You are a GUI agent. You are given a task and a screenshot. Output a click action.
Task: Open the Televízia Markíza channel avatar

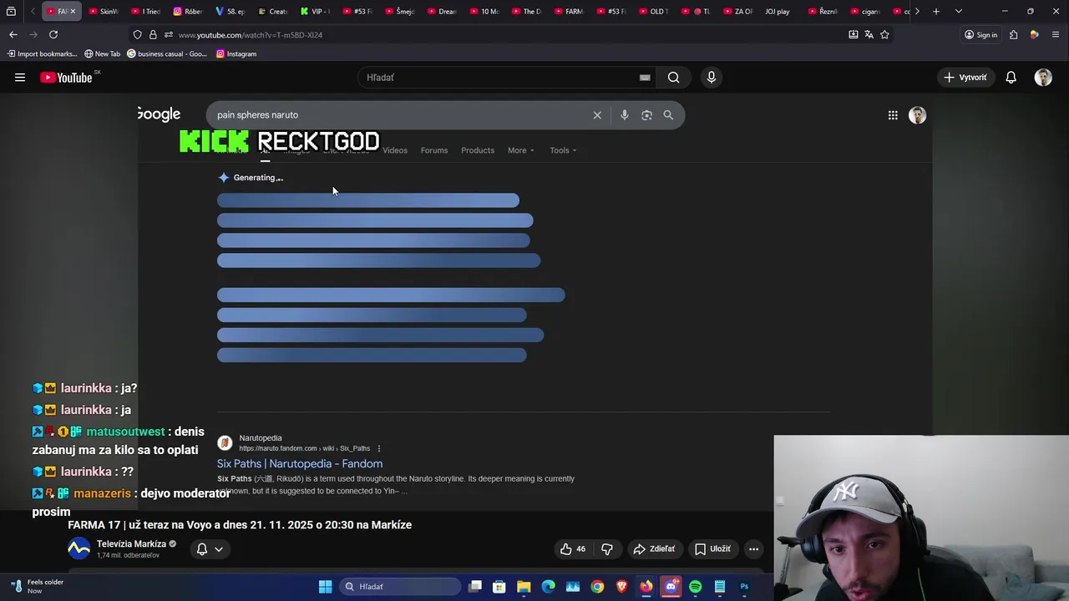[x=79, y=548]
